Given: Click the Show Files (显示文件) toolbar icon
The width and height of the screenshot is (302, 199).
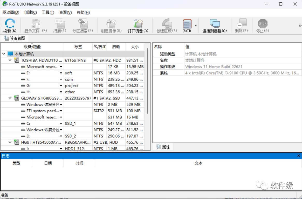Looking at the screenshot, I should pos(36,24).
